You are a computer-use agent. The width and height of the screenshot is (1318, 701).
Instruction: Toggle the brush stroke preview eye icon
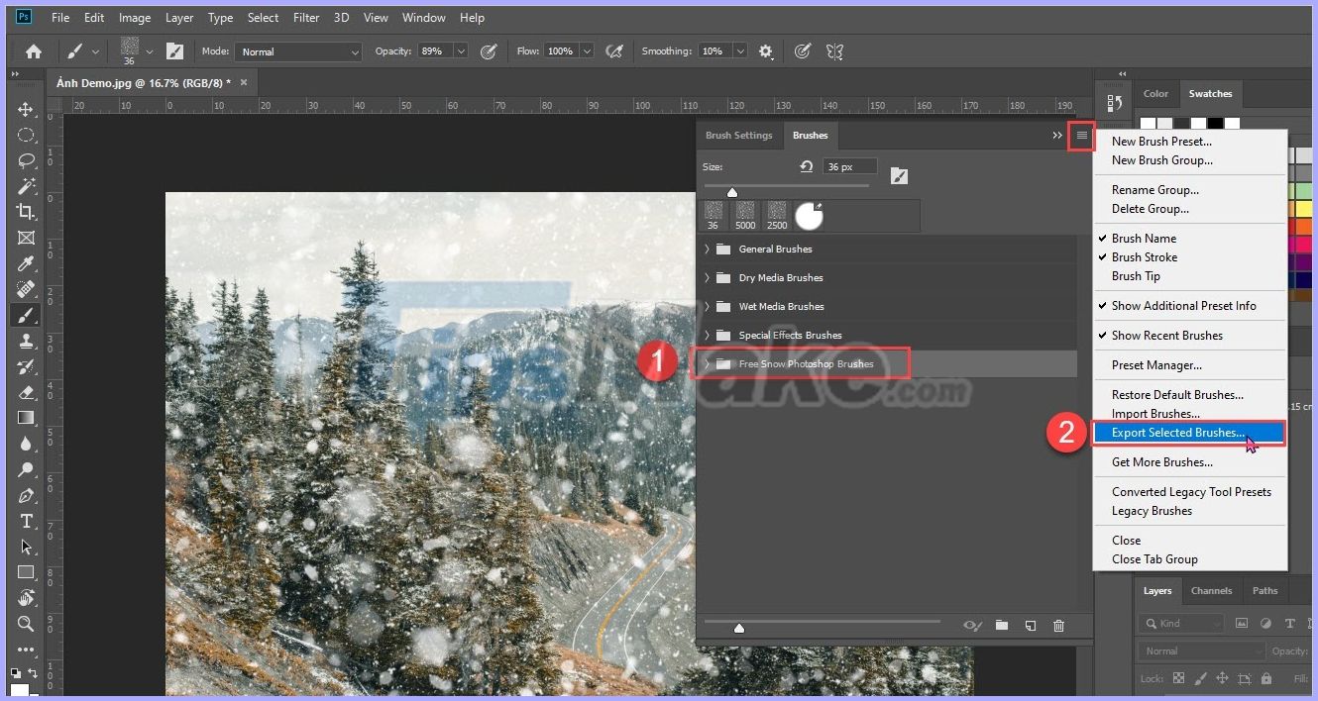[x=972, y=626]
